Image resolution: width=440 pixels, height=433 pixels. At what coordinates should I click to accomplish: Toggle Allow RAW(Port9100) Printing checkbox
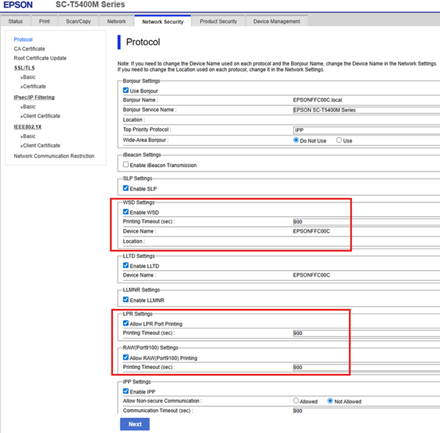[x=126, y=357]
